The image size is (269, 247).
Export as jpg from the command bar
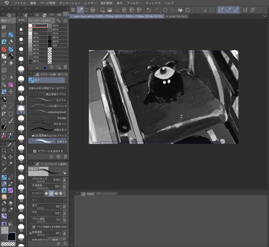click(x=124, y=10)
